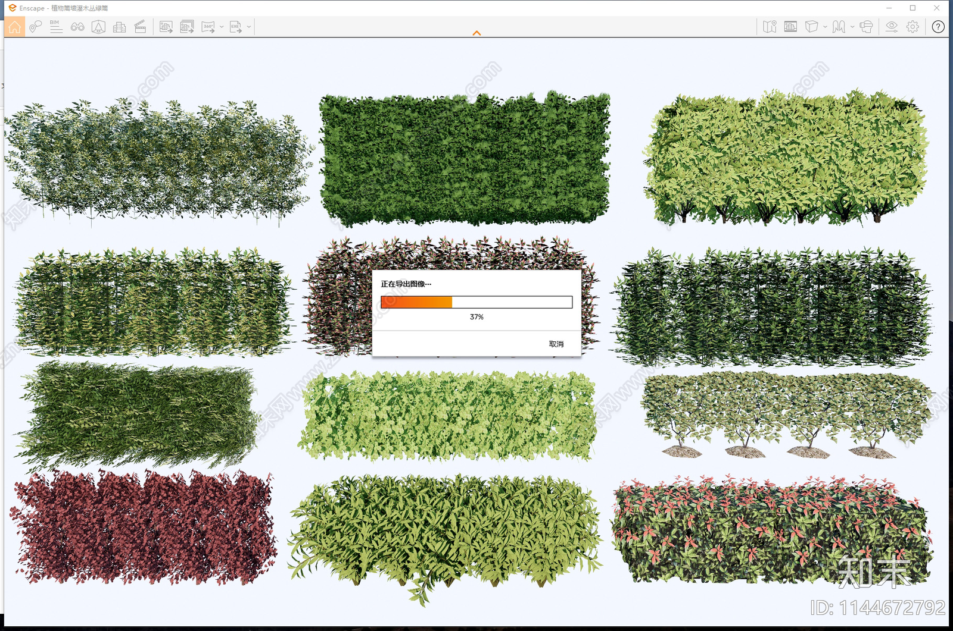Screen dimensions: 953x631
Task: Click the '正在导出图像' dialog title text
Action: click(x=406, y=284)
